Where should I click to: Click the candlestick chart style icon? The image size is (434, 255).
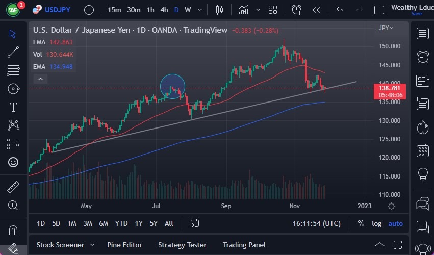tap(220, 10)
